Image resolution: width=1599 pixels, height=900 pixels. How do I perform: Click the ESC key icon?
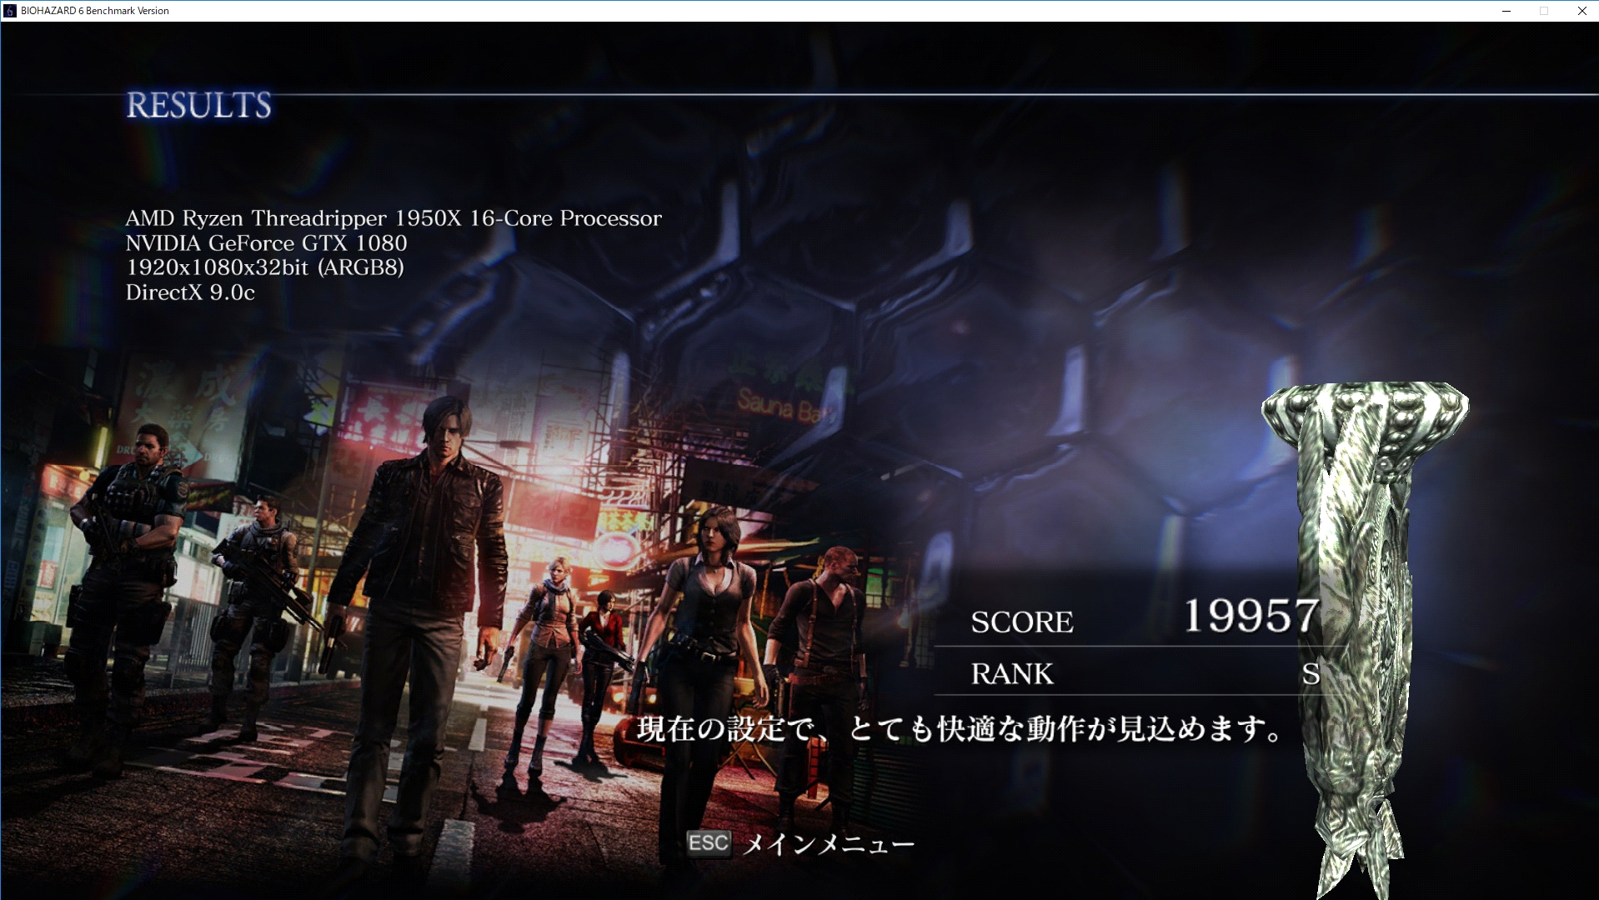click(708, 843)
